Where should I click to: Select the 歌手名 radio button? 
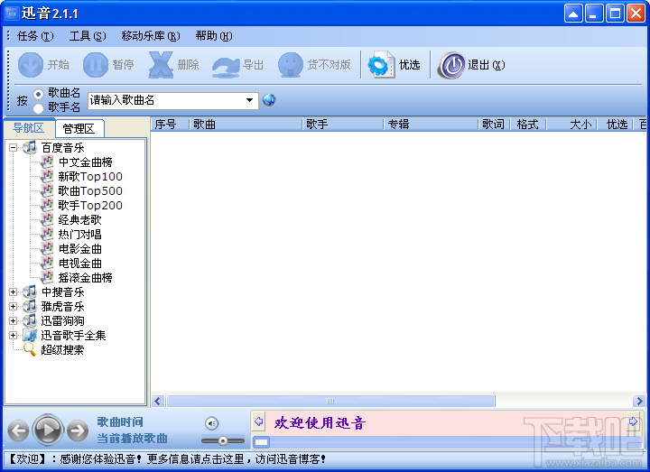point(38,108)
